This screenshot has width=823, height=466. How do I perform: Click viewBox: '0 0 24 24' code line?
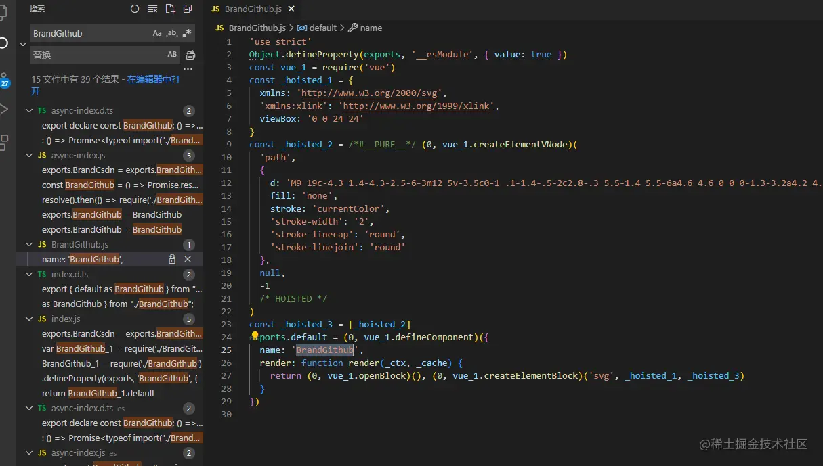coord(312,119)
